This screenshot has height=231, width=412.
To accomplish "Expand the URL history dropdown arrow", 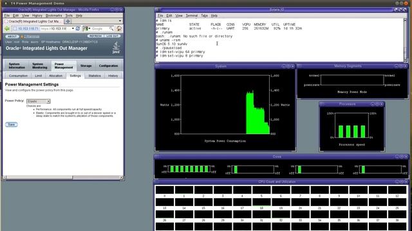I will (73, 28).
